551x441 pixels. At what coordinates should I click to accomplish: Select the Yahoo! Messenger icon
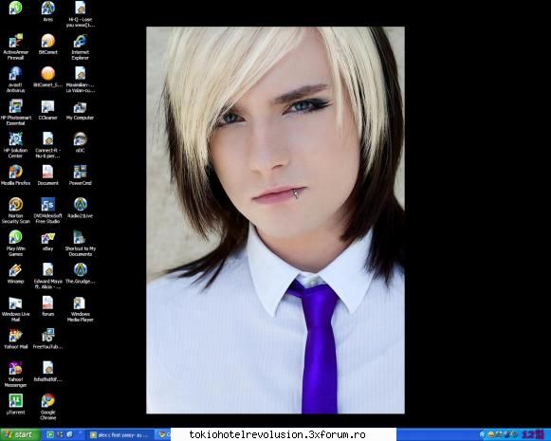tap(15, 375)
